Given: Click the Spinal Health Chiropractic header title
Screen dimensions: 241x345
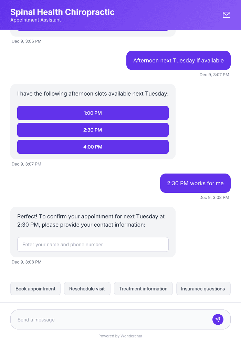Looking at the screenshot, I should (62, 12).
